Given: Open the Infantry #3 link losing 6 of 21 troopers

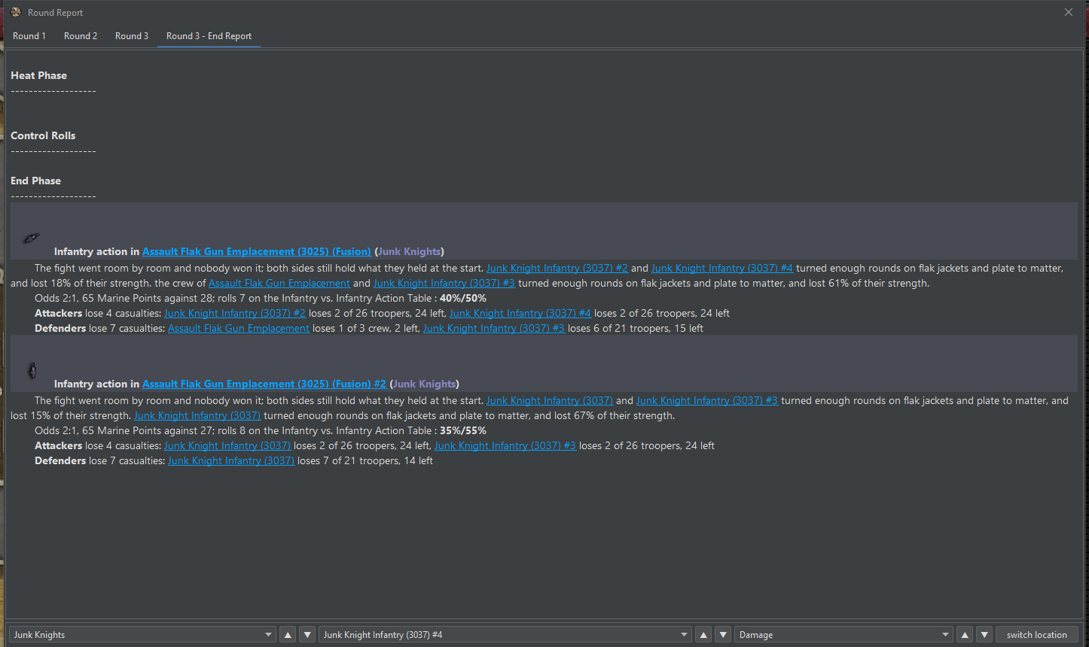Looking at the screenshot, I should pos(494,329).
